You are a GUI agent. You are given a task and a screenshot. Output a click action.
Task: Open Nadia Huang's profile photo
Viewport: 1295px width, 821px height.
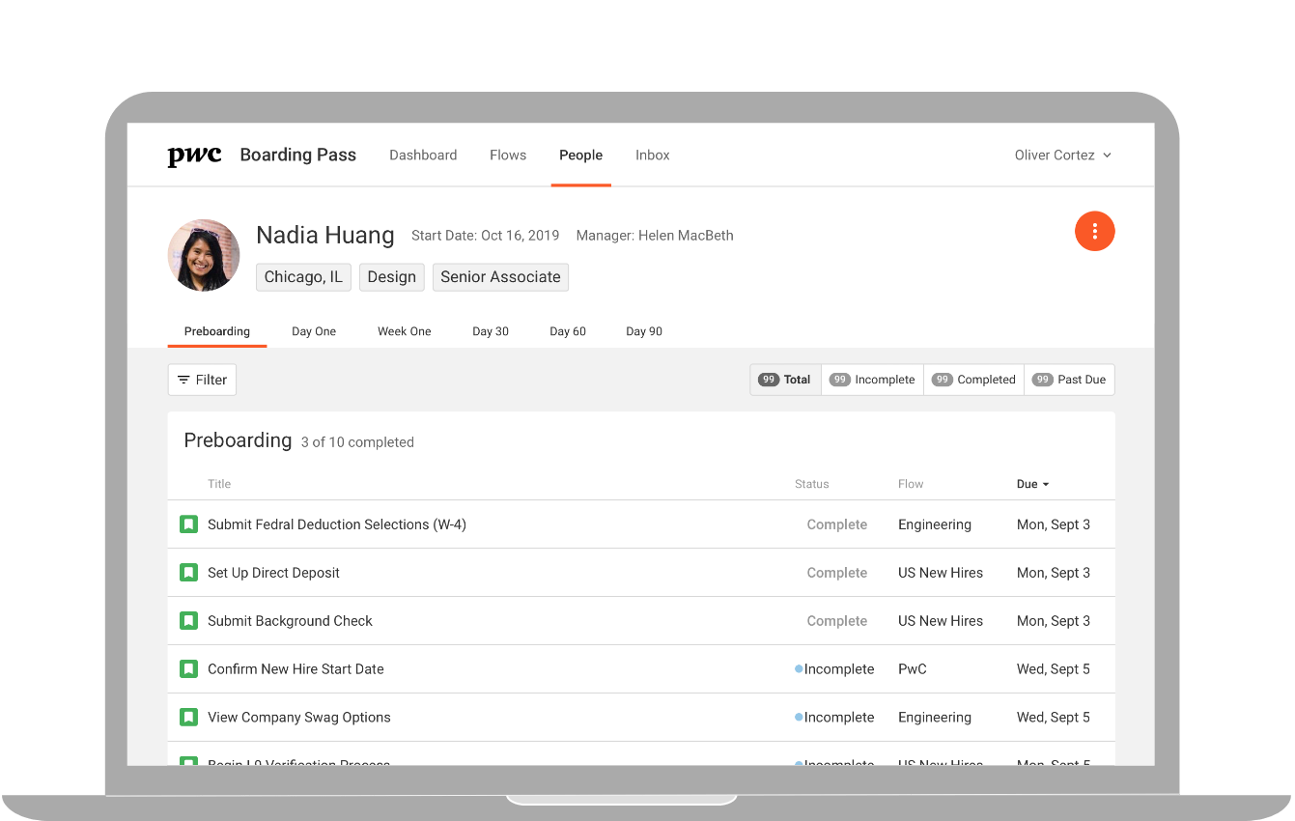point(204,255)
